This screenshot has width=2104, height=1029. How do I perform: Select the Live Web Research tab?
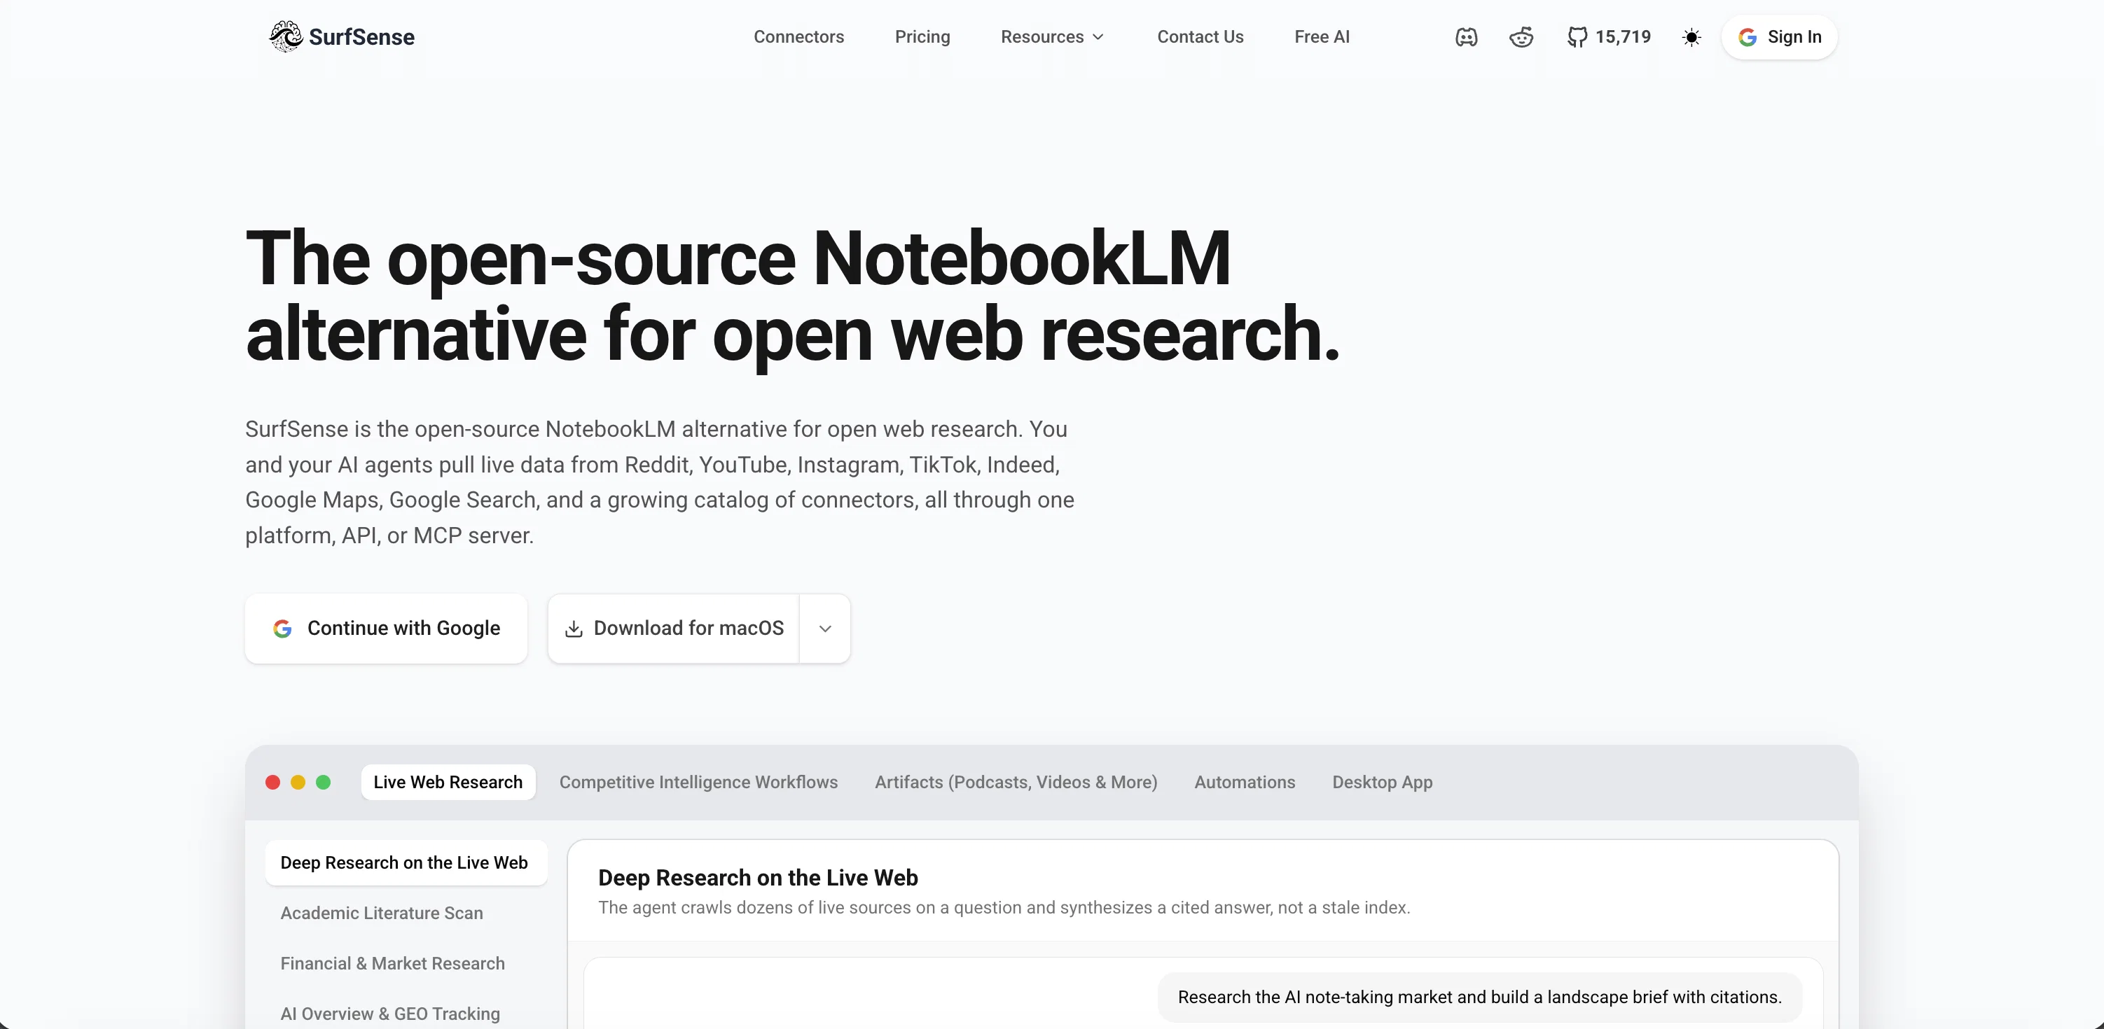tap(448, 782)
